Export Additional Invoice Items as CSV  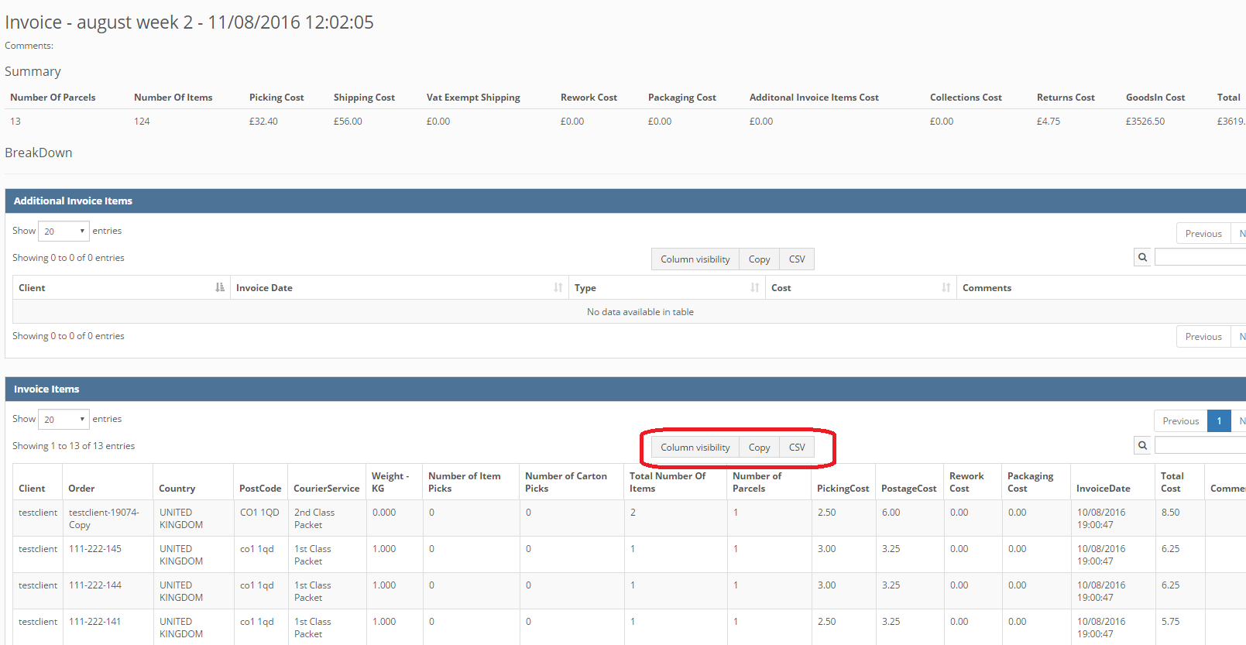[797, 259]
